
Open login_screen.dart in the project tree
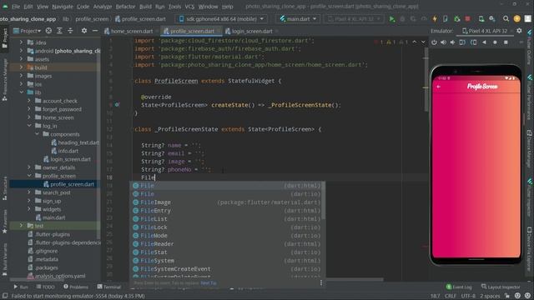point(68,159)
